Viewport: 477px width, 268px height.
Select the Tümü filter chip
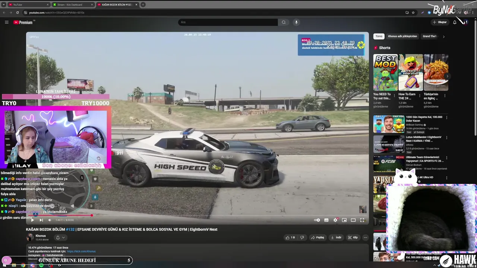click(379, 36)
